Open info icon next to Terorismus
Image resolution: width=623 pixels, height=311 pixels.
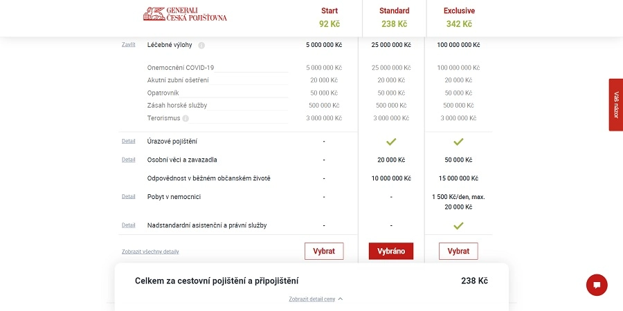point(186,118)
